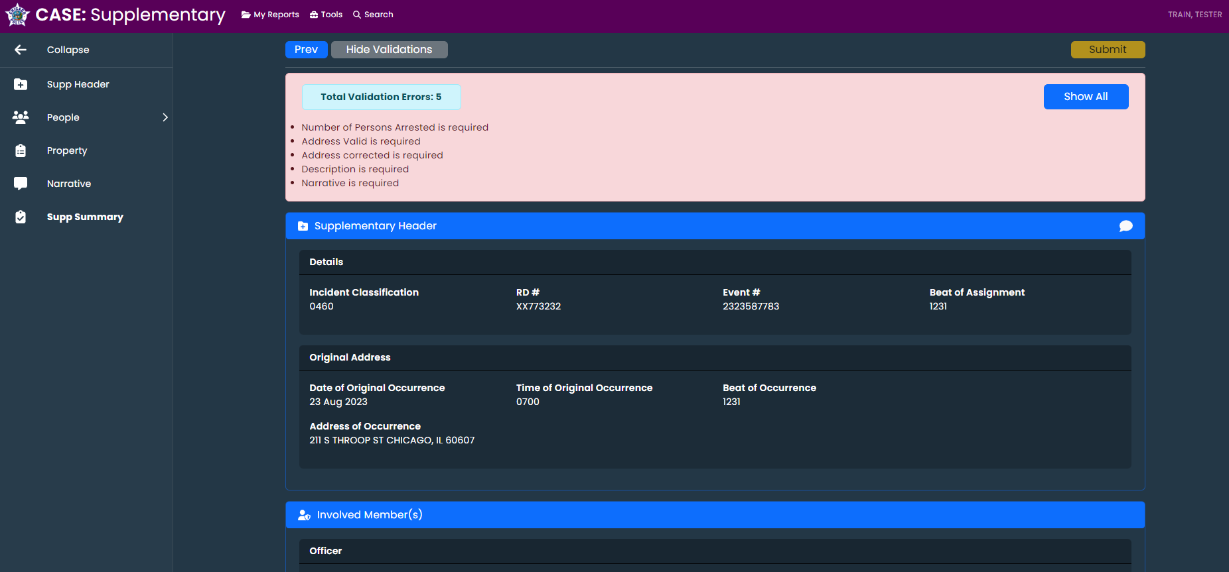The width and height of the screenshot is (1229, 572).
Task: Toggle Hide Validations button
Action: (x=389, y=50)
